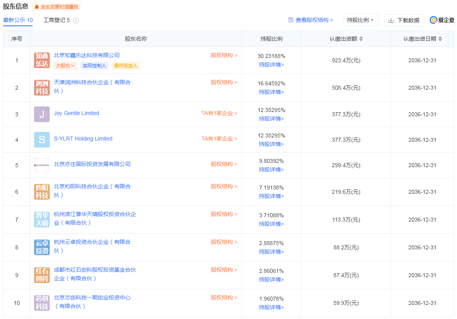Viewport: 457px width, 319px height.
Task: Sort by 认缴出资日期 column arrows
Action: click(440, 39)
